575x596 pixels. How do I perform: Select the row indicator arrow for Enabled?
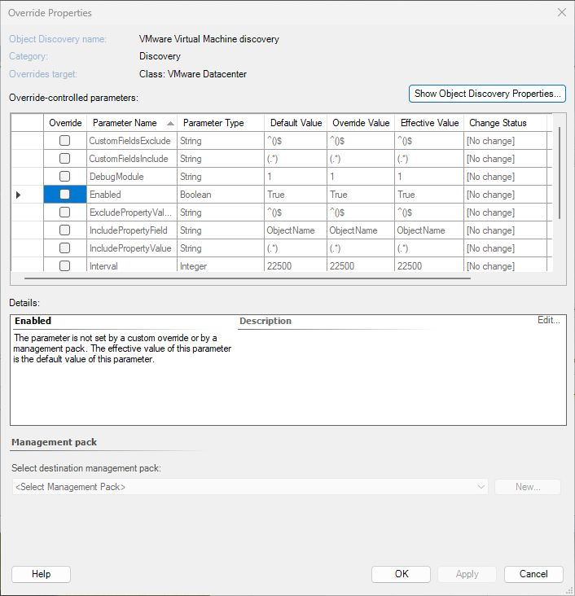pos(18,195)
